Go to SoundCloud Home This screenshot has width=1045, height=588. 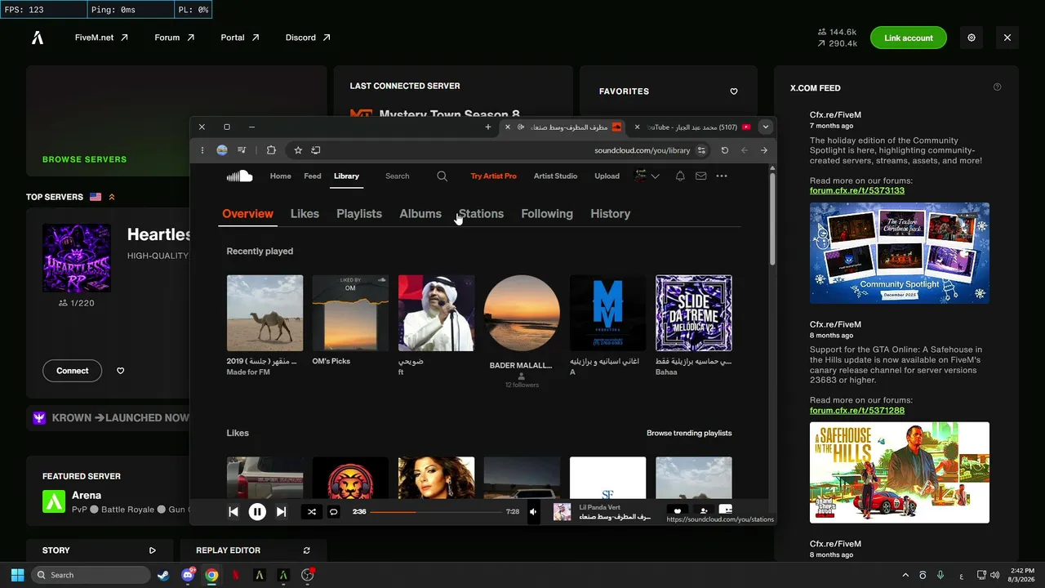(x=281, y=176)
